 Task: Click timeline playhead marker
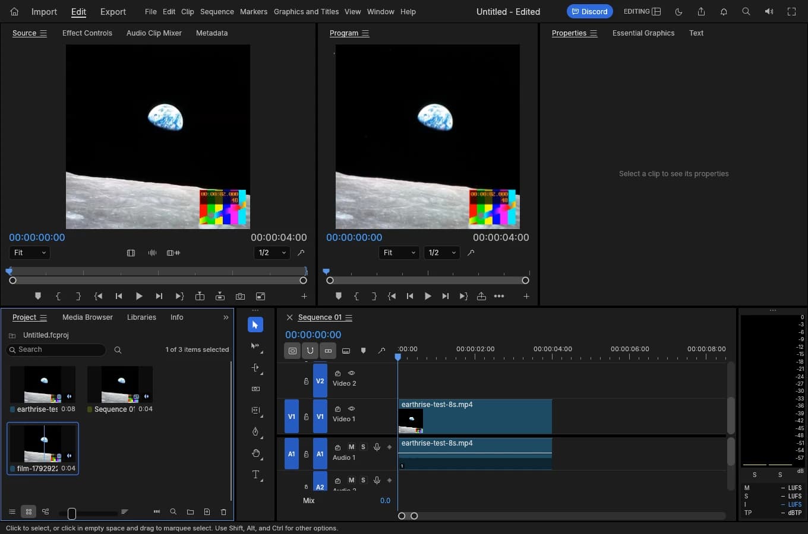click(398, 357)
